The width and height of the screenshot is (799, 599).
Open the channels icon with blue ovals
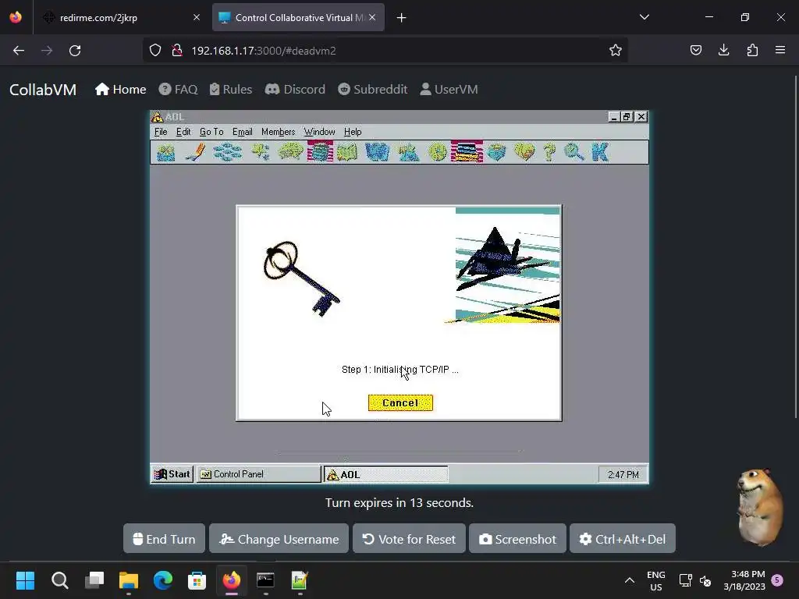coord(227,152)
